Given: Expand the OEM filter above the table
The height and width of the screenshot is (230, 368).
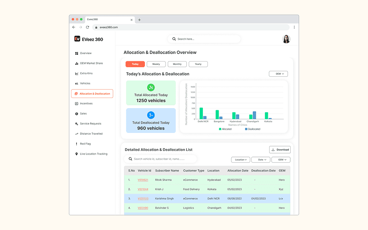Looking at the screenshot, I should 281,160.
